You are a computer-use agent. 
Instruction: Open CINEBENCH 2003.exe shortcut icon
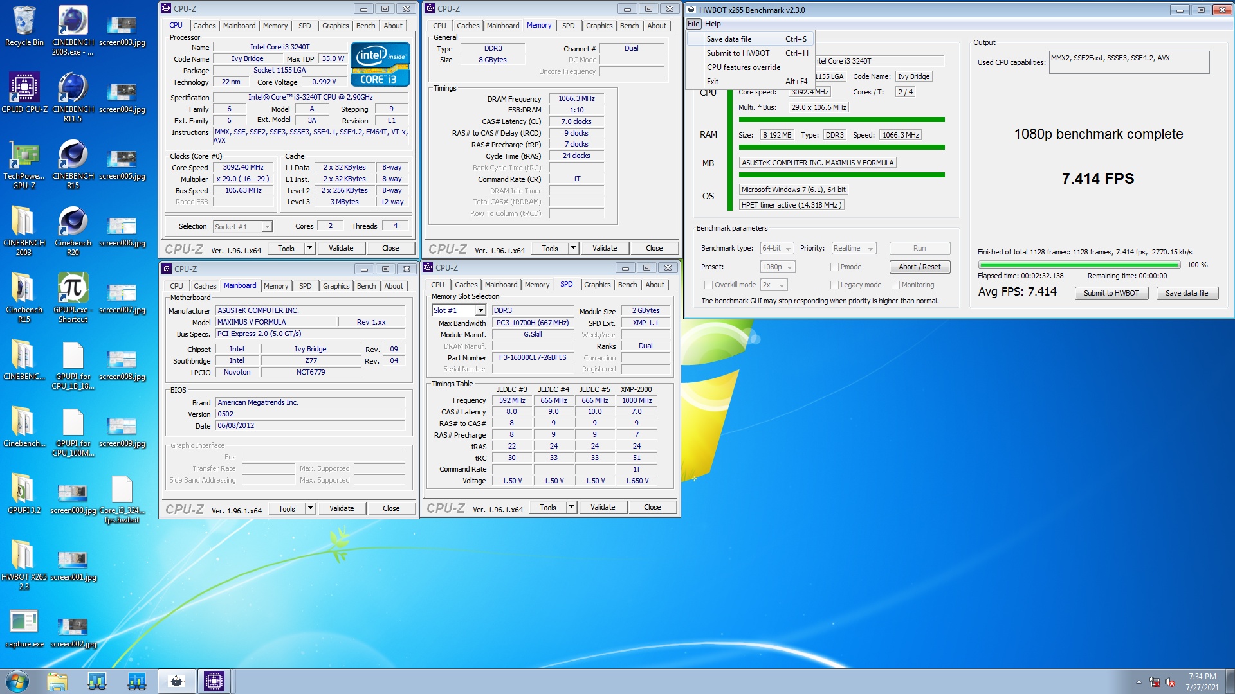pos(73,31)
